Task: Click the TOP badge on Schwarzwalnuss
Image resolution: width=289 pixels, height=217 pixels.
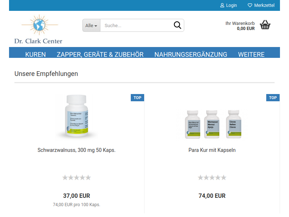Action: click(x=137, y=98)
